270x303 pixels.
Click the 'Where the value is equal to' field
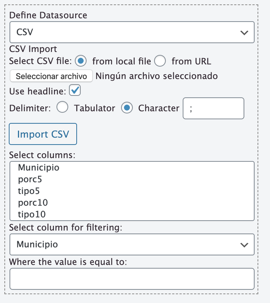click(131, 279)
